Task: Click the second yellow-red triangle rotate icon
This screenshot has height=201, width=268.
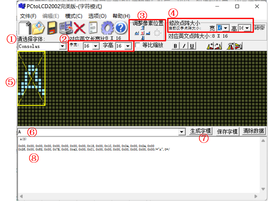Action: pyautogui.click(x=218, y=46)
